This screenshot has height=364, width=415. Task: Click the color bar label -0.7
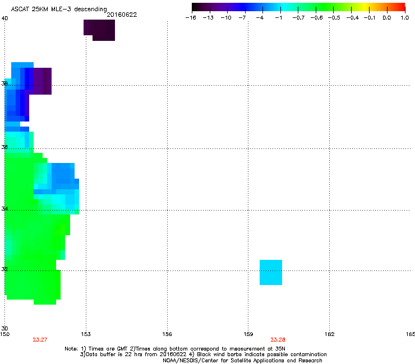[298, 18]
